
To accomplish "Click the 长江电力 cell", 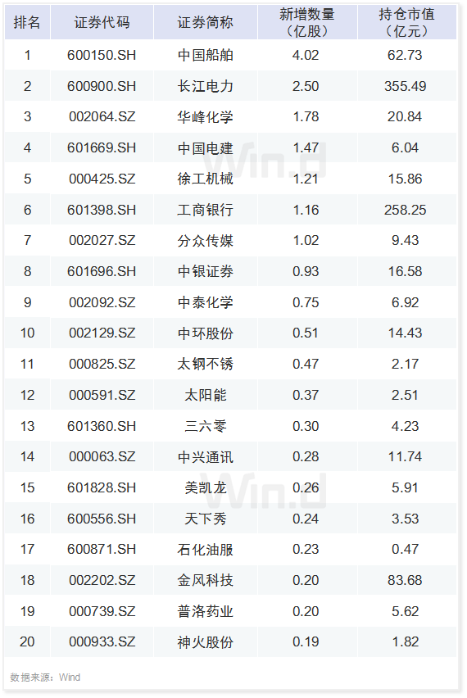I will click(x=205, y=86).
